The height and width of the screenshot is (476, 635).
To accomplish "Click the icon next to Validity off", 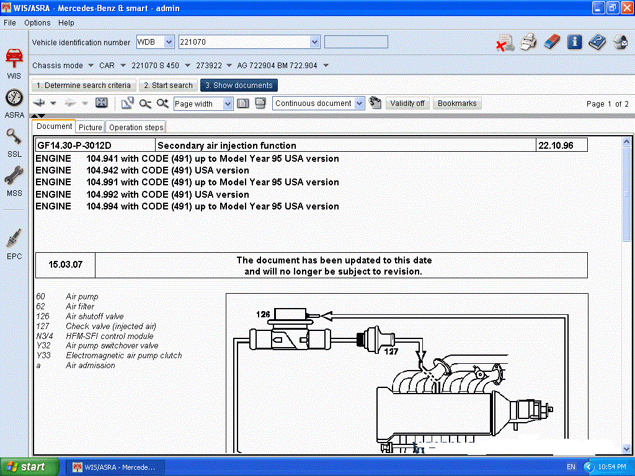I will point(375,103).
